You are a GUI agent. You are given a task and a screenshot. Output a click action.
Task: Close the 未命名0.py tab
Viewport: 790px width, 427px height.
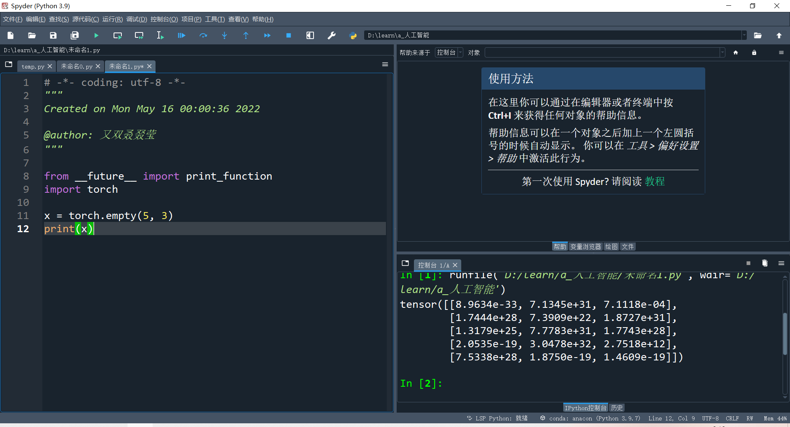pyautogui.click(x=98, y=66)
